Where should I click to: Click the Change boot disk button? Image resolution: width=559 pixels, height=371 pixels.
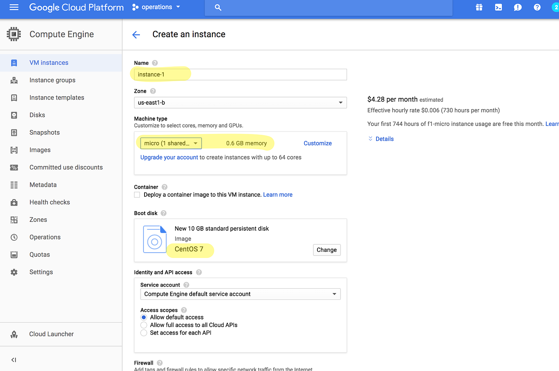[x=327, y=250]
